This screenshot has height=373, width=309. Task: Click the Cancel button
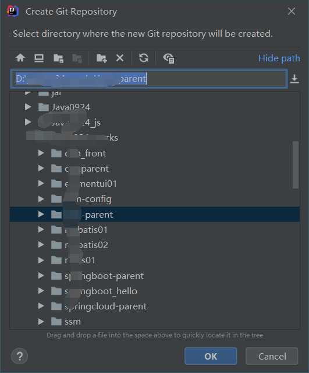click(272, 356)
